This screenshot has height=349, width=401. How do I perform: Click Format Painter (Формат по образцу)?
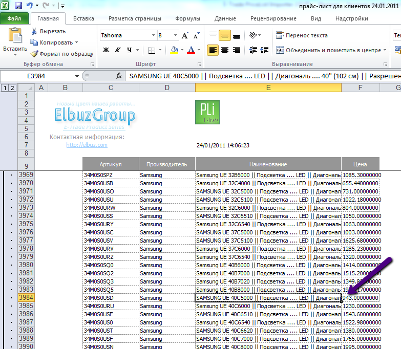pyautogui.click(x=62, y=54)
